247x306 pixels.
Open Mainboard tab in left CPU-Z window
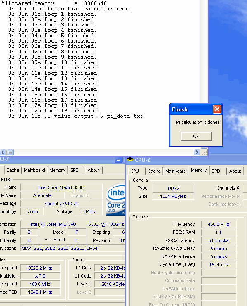(34, 170)
